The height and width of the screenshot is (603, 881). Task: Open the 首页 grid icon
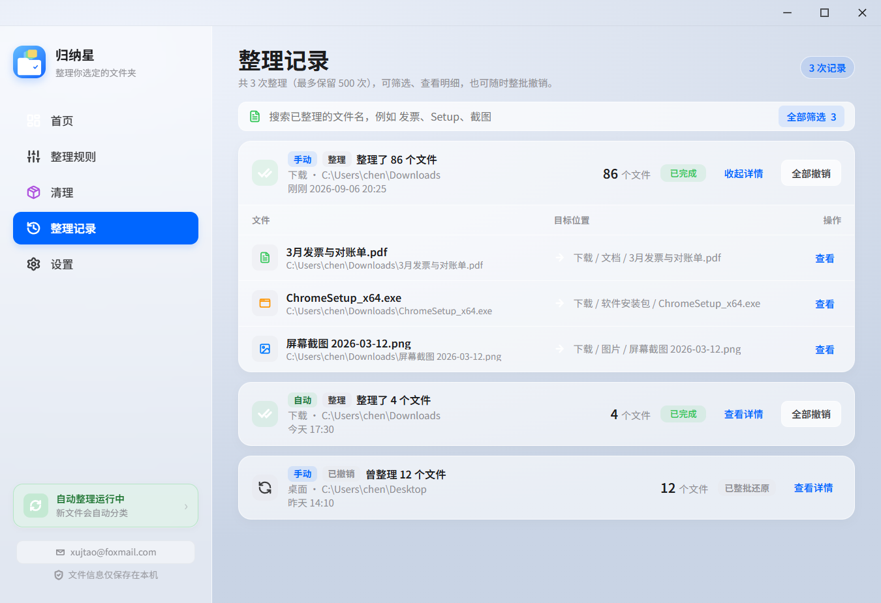[33, 121]
